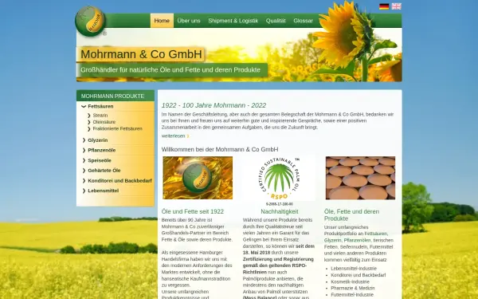Screen dimensions: 478x299
Task: Follow the Fettsäuren link in portfolio text
Action: [375, 234]
